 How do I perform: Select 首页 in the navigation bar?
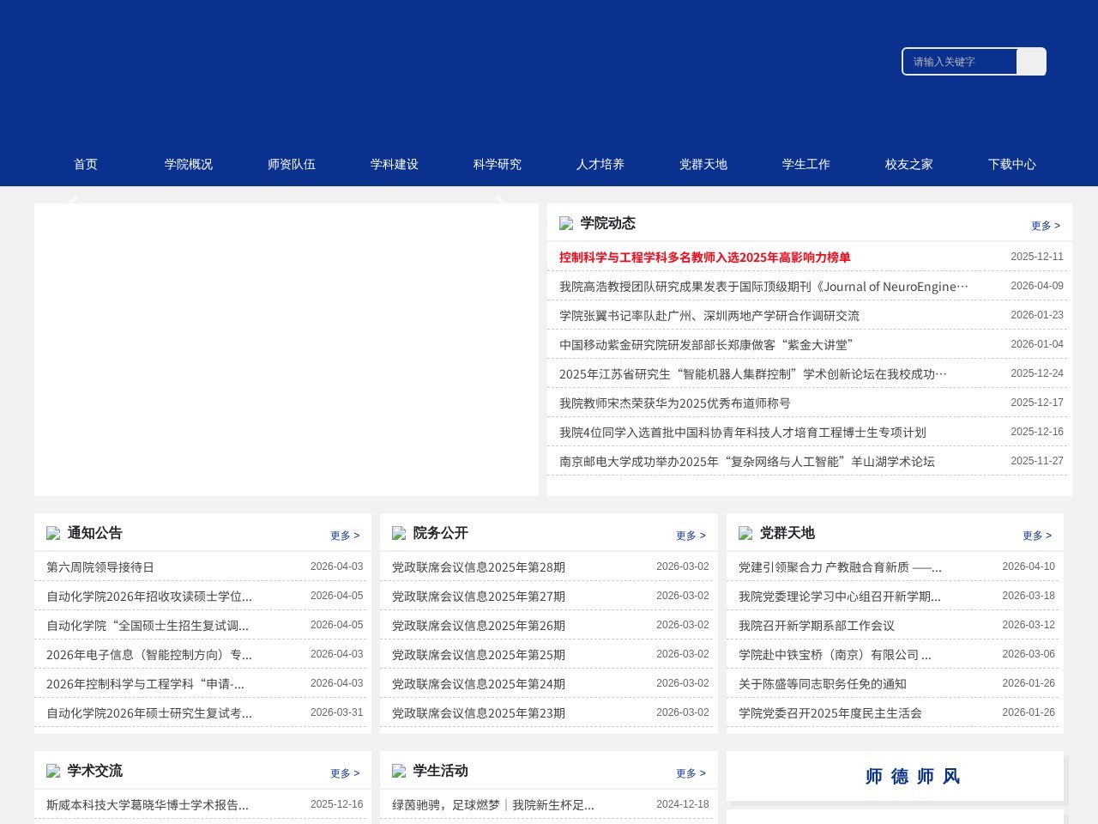[x=86, y=164]
